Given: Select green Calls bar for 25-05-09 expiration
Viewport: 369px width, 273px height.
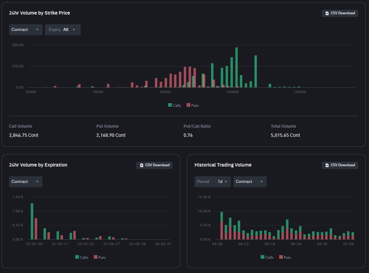Looking at the screenshot, I should coord(32,221).
